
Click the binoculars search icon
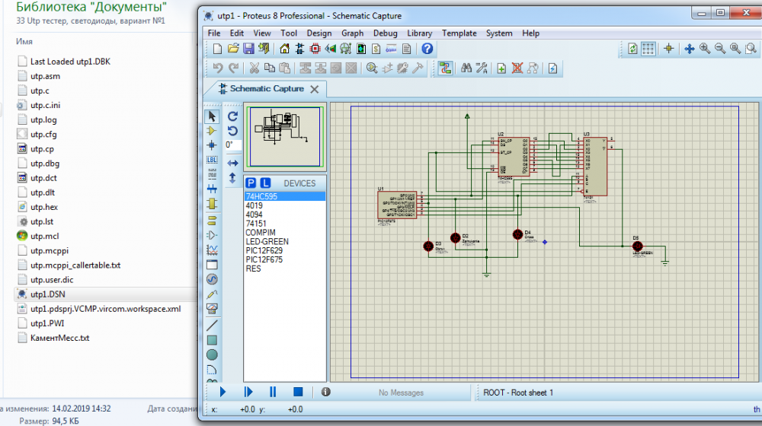click(466, 68)
